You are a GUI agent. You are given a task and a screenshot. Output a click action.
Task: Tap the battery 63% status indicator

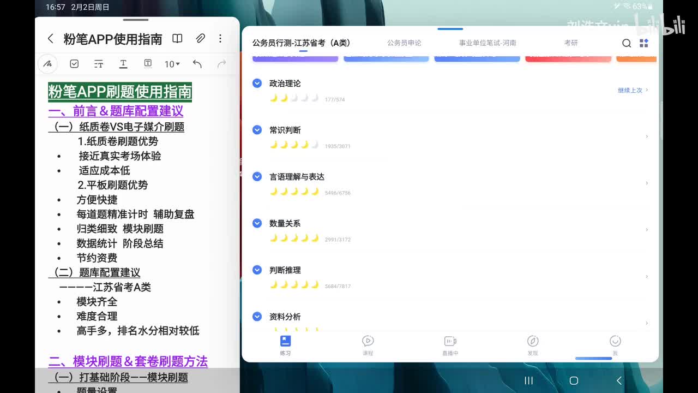coord(643,7)
